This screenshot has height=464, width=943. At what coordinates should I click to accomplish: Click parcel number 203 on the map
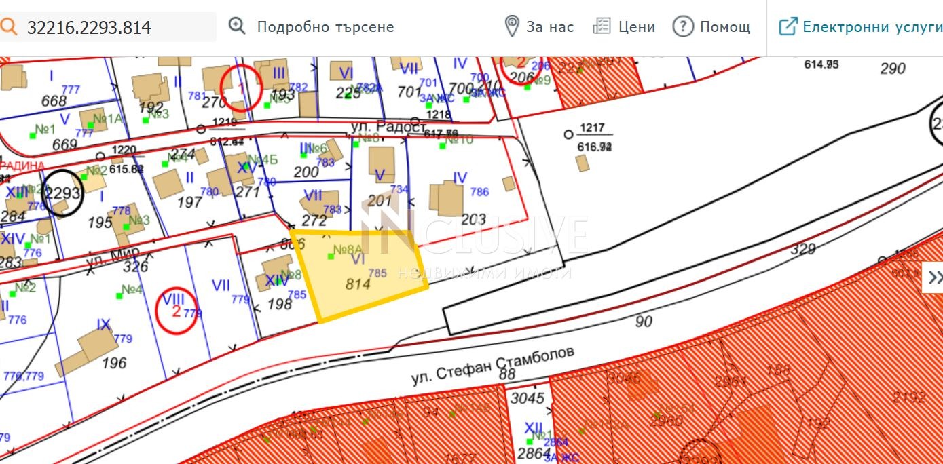click(474, 219)
